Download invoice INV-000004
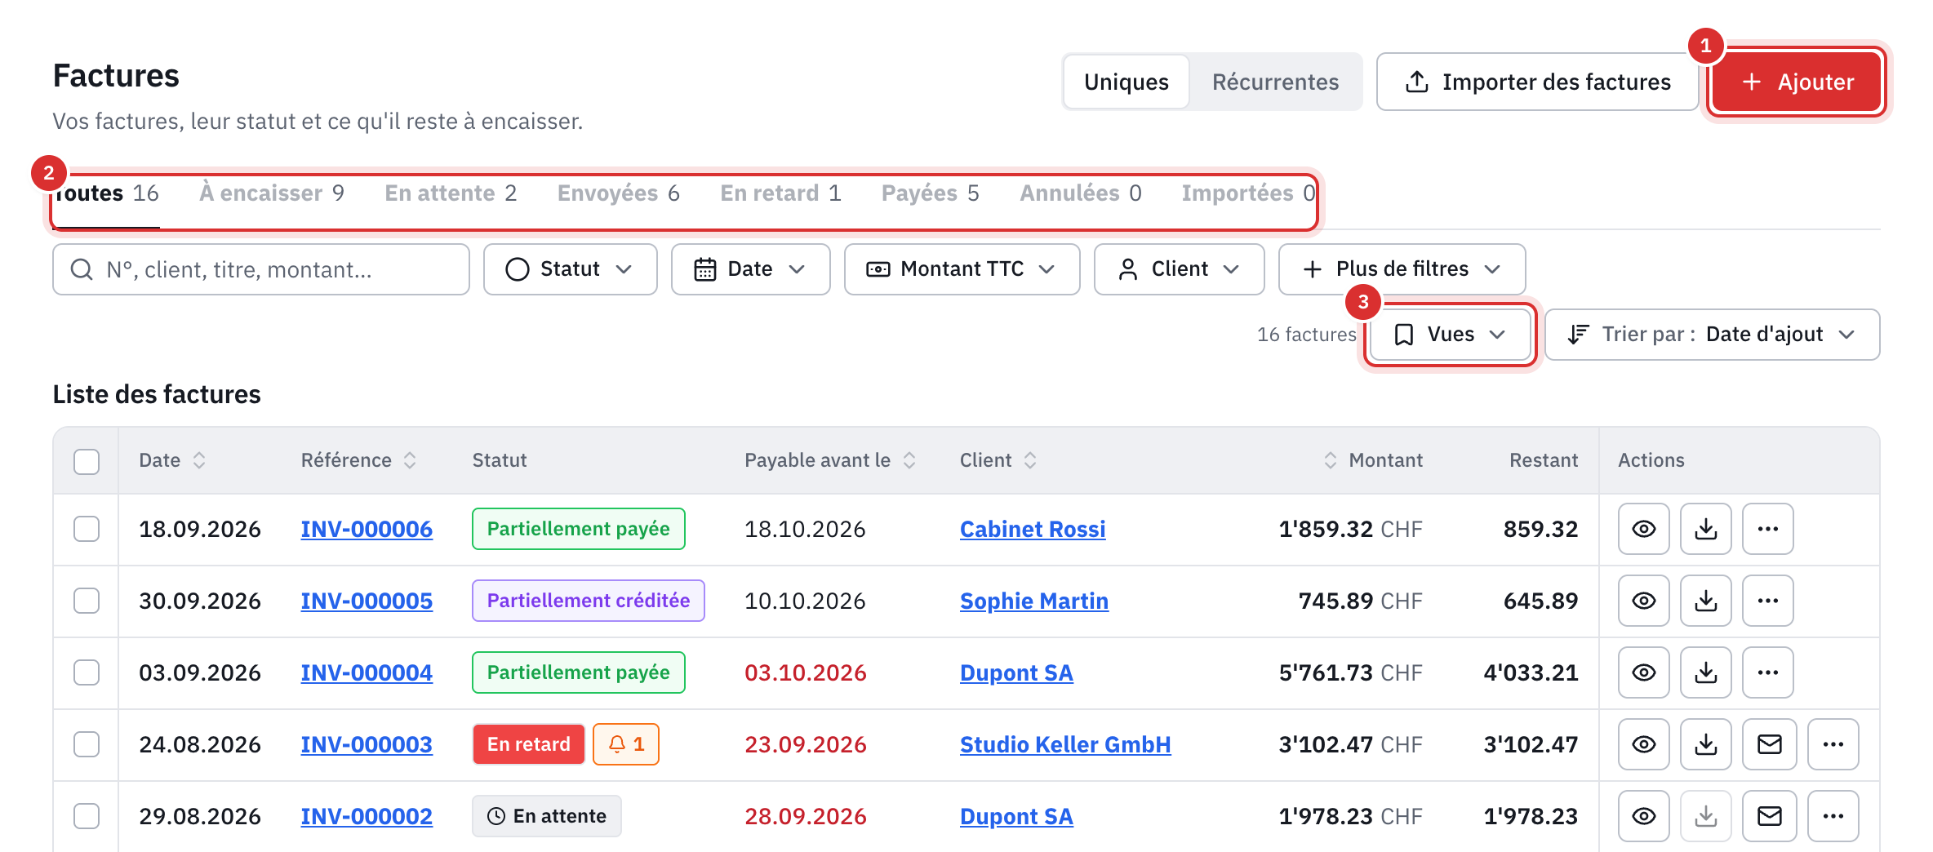The image size is (1933, 852). (1705, 672)
